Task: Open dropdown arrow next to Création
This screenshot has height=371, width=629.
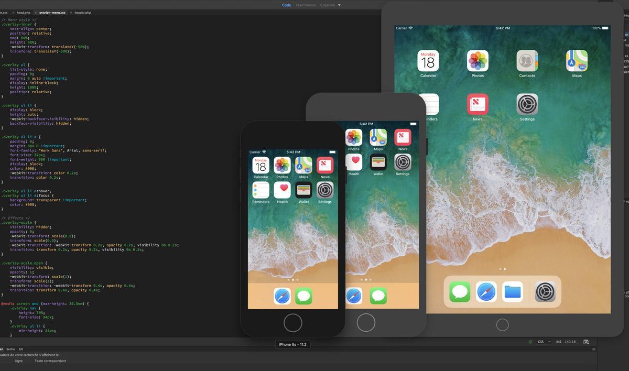Action: [339, 5]
